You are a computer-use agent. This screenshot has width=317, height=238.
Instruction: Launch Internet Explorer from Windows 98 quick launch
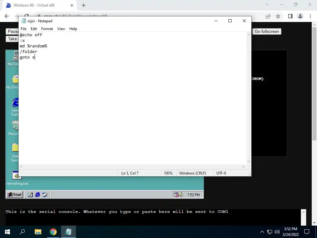tap(37, 195)
